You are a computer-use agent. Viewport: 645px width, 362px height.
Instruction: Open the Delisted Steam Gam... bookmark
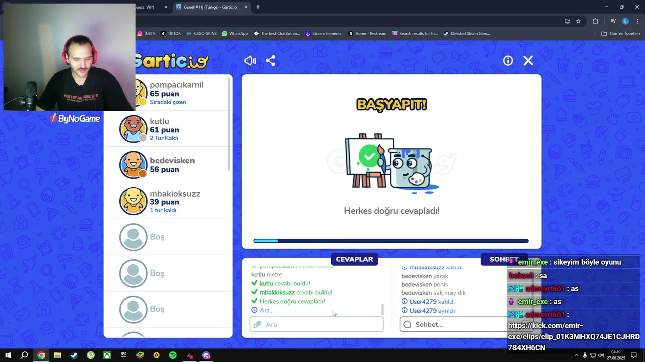coord(467,34)
